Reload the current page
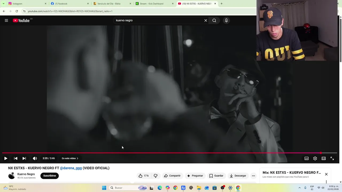Image resolution: width=342 pixels, height=192 pixels. click(x=17, y=11)
